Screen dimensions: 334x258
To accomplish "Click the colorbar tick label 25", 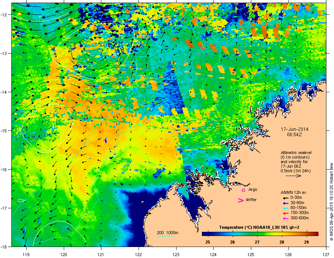I will click(208, 242).
